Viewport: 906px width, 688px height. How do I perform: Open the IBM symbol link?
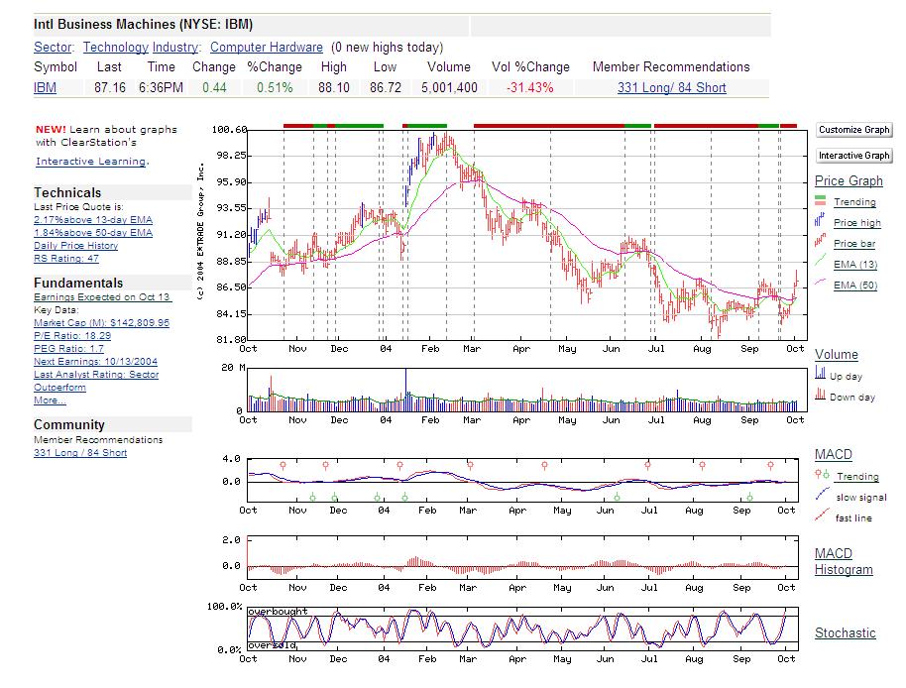45,88
